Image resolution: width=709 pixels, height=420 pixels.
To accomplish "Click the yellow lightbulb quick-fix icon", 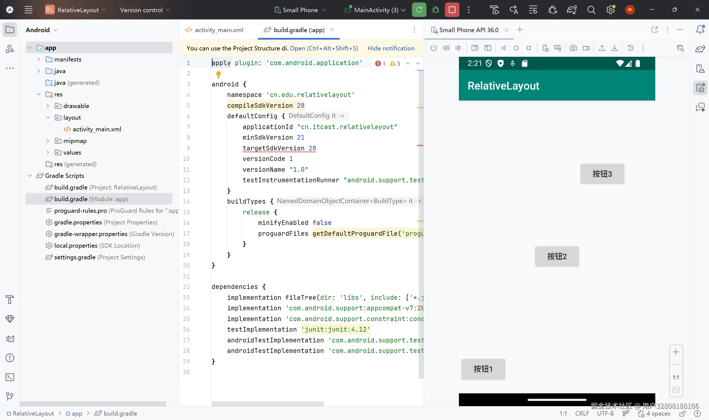I will (x=219, y=74).
